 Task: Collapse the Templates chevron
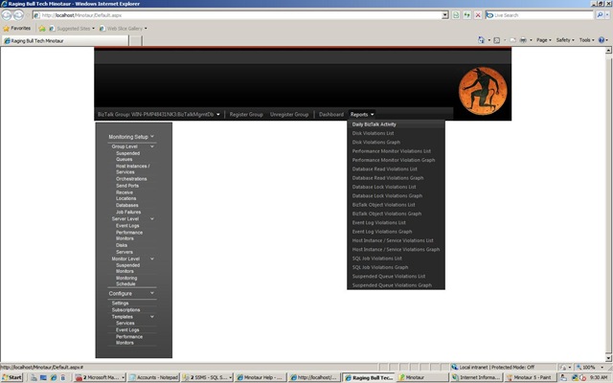(x=152, y=317)
